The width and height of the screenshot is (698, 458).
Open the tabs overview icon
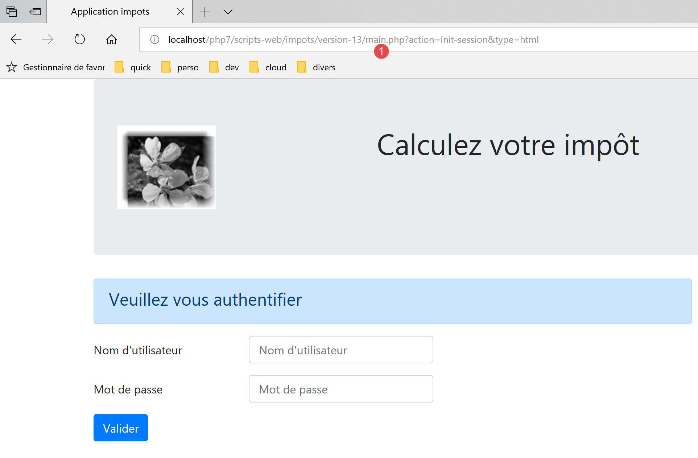pyautogui.click(x=12, y=12)
